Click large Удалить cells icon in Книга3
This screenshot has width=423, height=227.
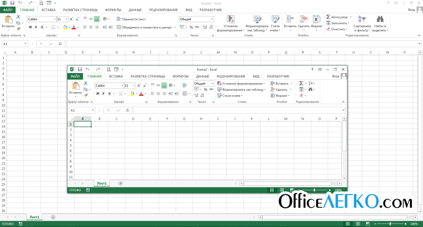point(303,19)
